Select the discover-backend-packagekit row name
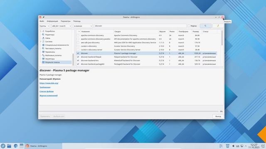The height and width of the screenshot is (149, 266). (92, 64)
